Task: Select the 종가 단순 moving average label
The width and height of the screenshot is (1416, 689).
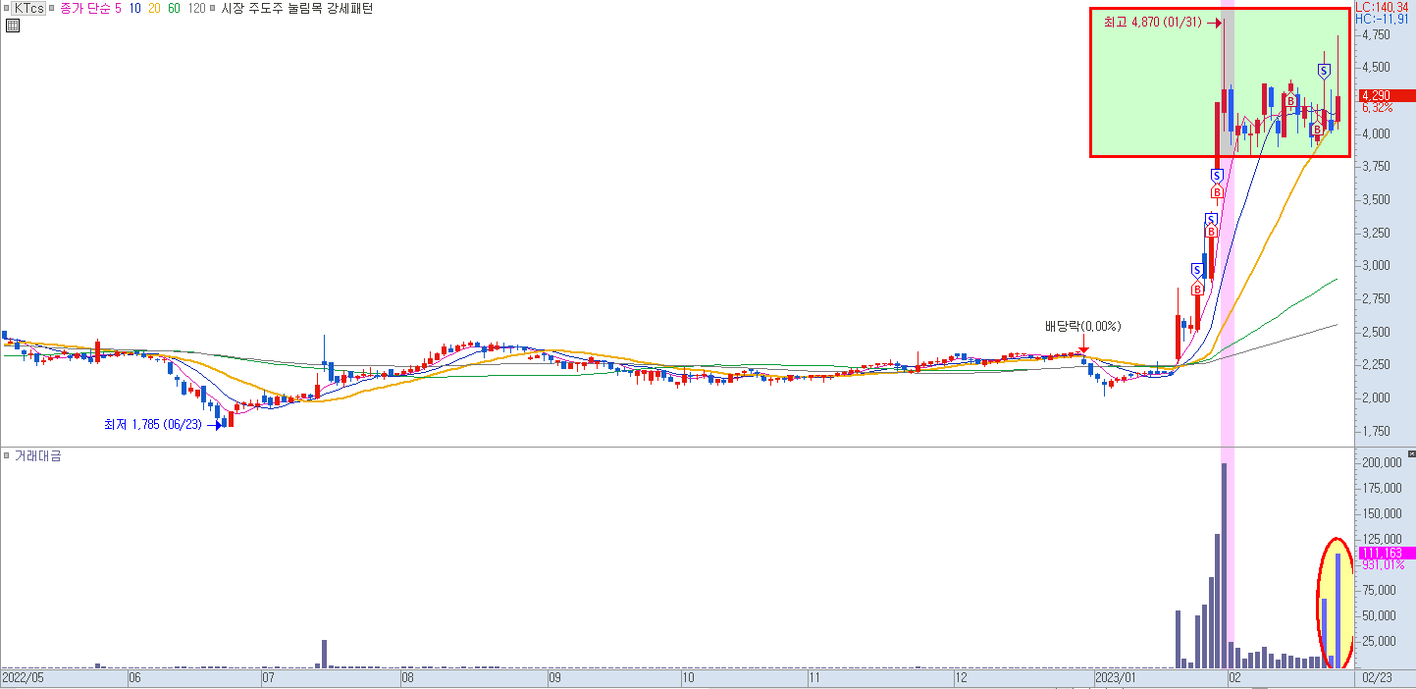Action: coord(85,8)
